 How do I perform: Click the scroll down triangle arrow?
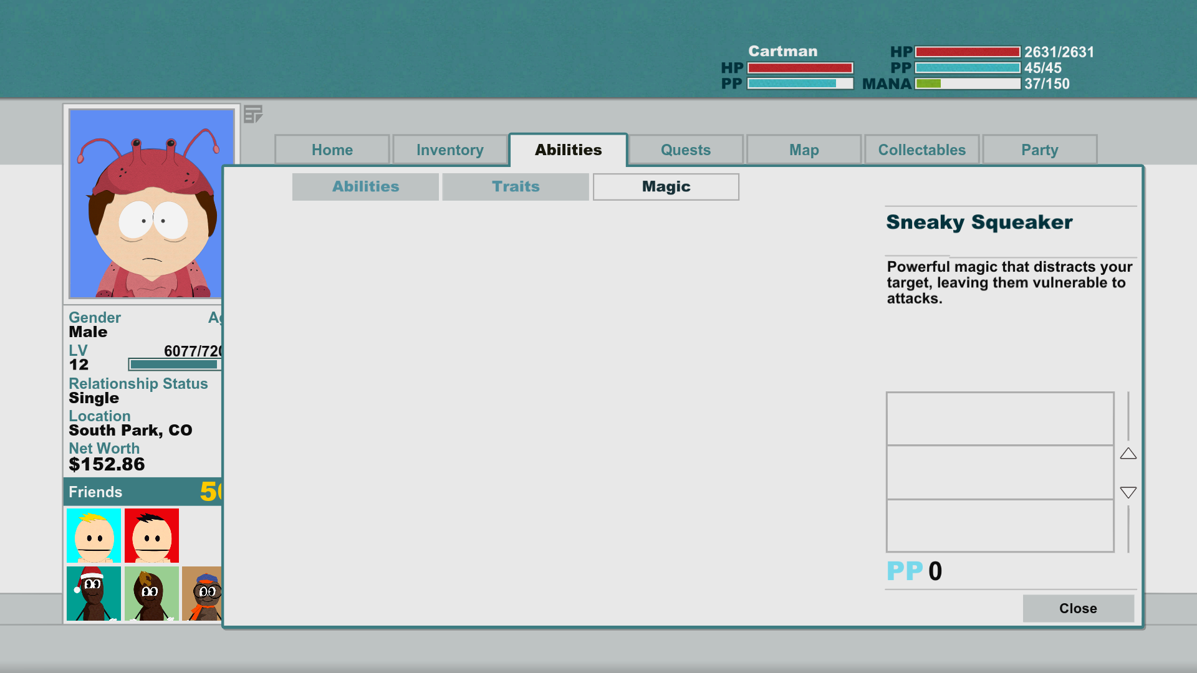click(x=1128, y=492)
